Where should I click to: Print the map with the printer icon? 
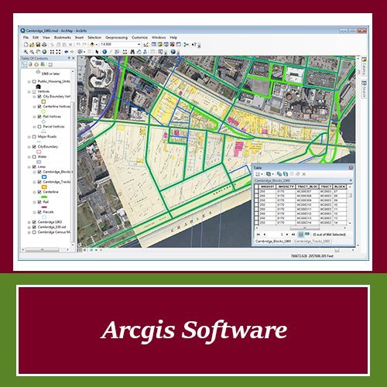coord(44,45)
